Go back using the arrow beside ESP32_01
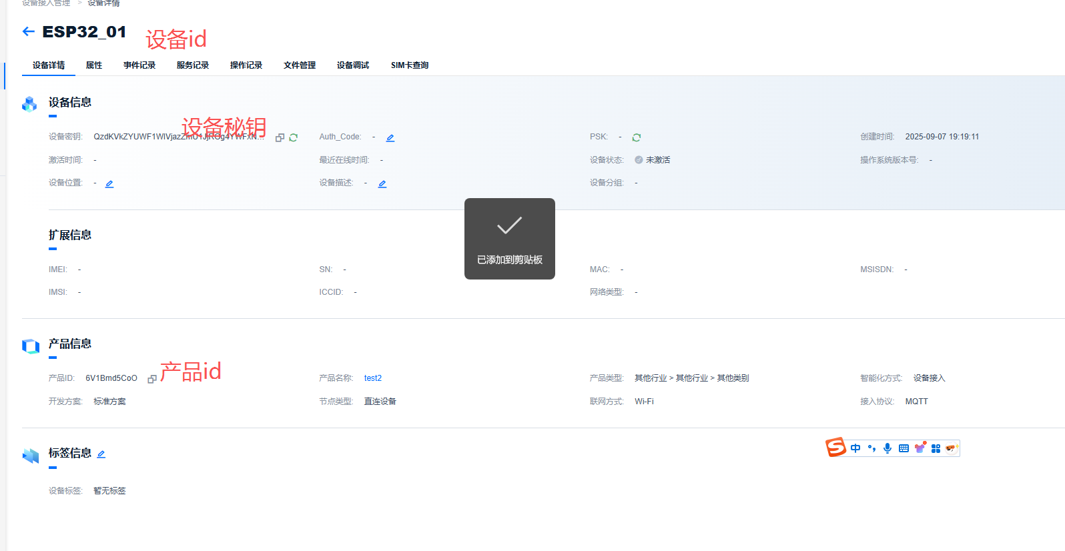The image size is (1065, 551). (x=28, y=31)
